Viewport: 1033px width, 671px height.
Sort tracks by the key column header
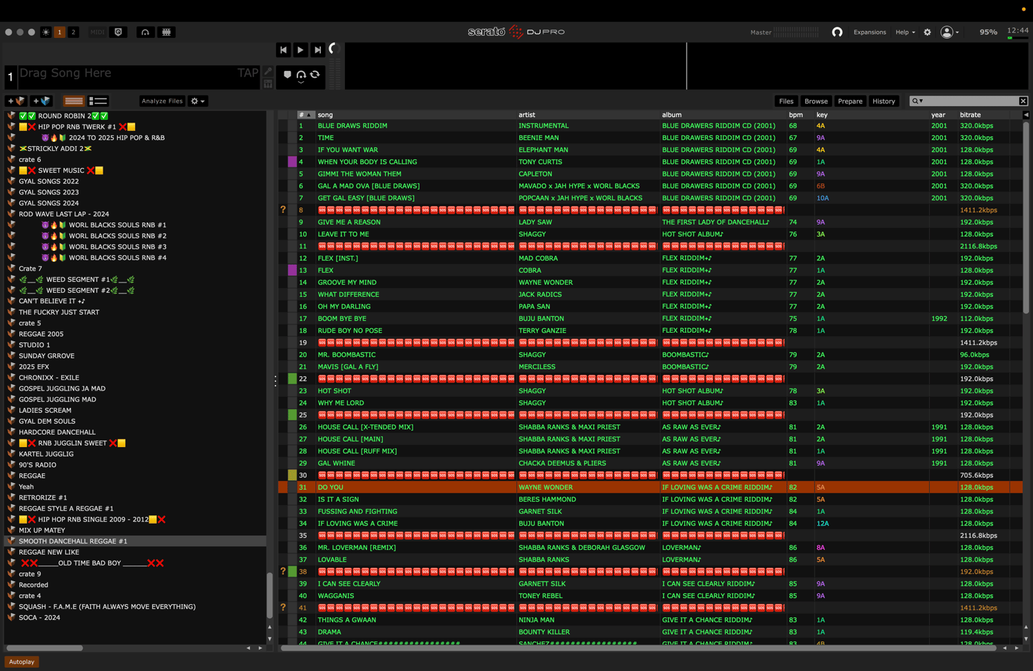click(822, 115)
